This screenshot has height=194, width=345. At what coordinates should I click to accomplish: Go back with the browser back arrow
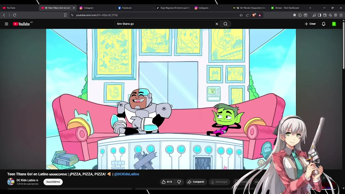tap(4, 15)
